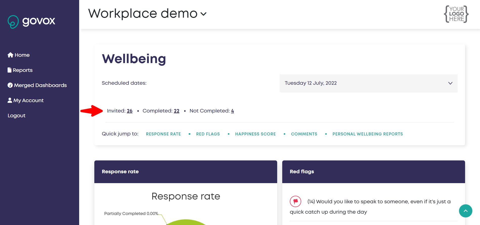
Task: Click the Partially Completed 0.00% chart label
Action: click(x=131, y=213)
